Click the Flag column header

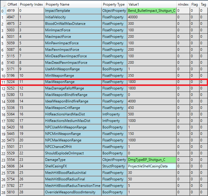pyautogui.click(x=194, y=4)
